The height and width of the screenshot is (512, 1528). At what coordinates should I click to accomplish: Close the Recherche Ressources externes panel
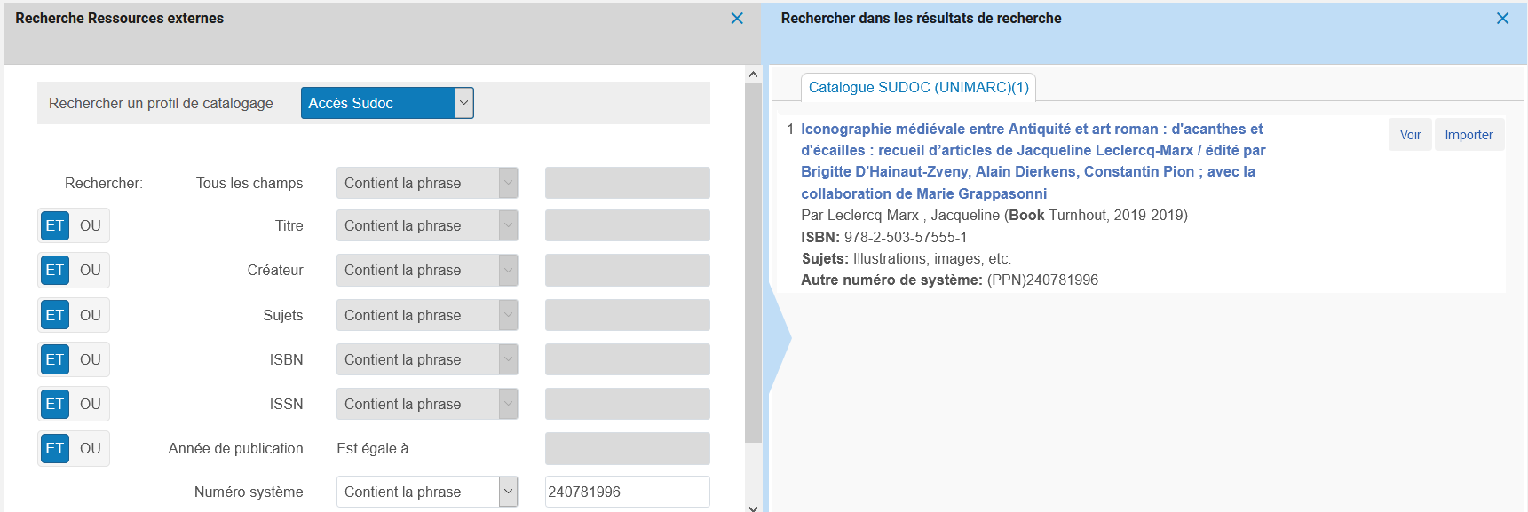[x=736, y=19]
